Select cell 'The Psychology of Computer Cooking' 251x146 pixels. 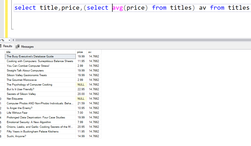(40, 85)
